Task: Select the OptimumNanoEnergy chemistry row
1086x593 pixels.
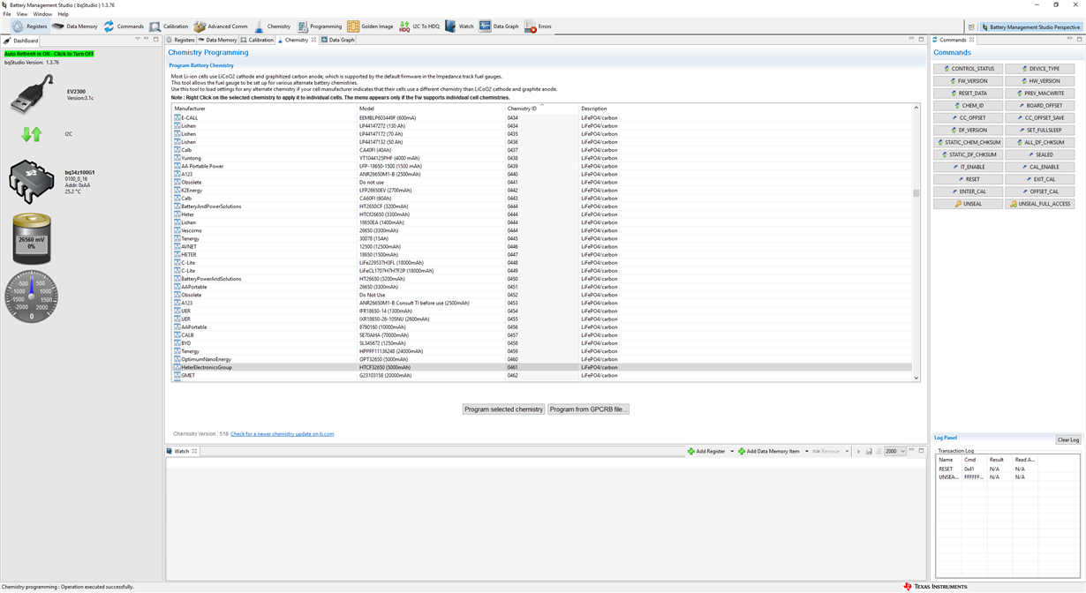Action: 541,359
